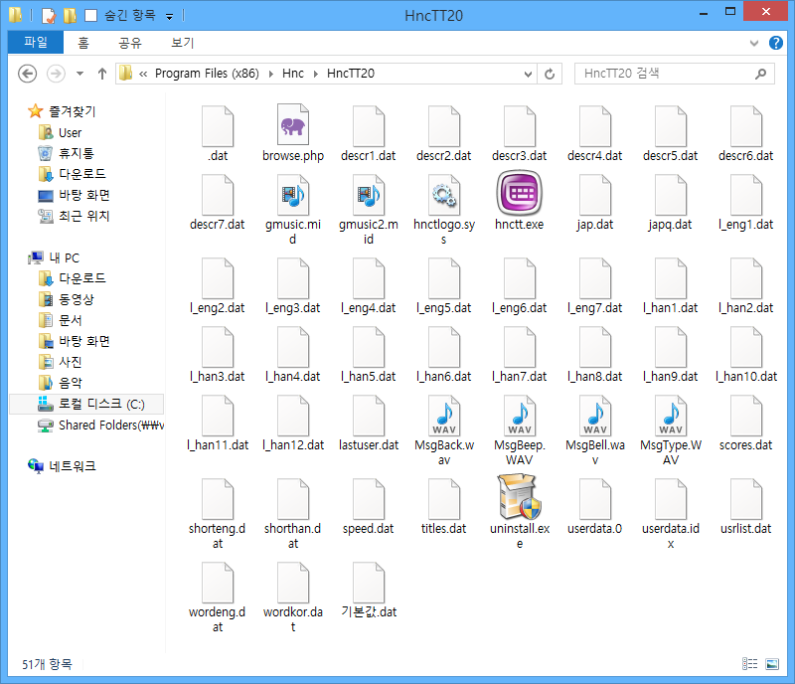Open 최근 위치 Recent Places in sidebar
The width and height of the screenshot is (795, 684).
(84, 216)
